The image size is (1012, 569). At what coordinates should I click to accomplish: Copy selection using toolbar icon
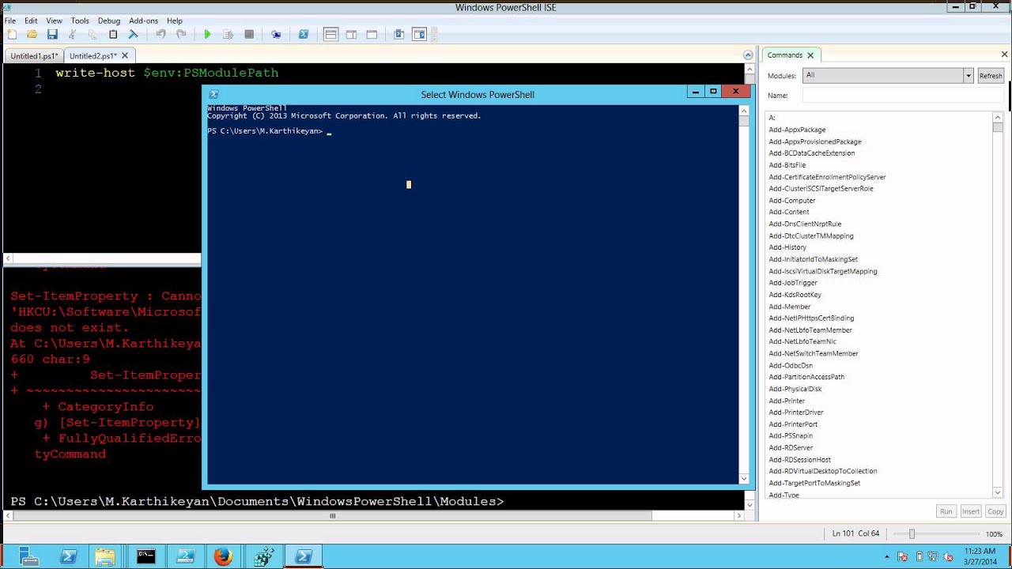coord(93,34)
